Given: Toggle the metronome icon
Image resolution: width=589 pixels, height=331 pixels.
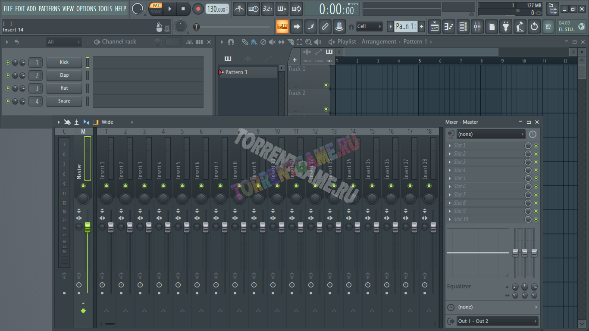Looking at the screenshot, I should click(x=239, y=9).
